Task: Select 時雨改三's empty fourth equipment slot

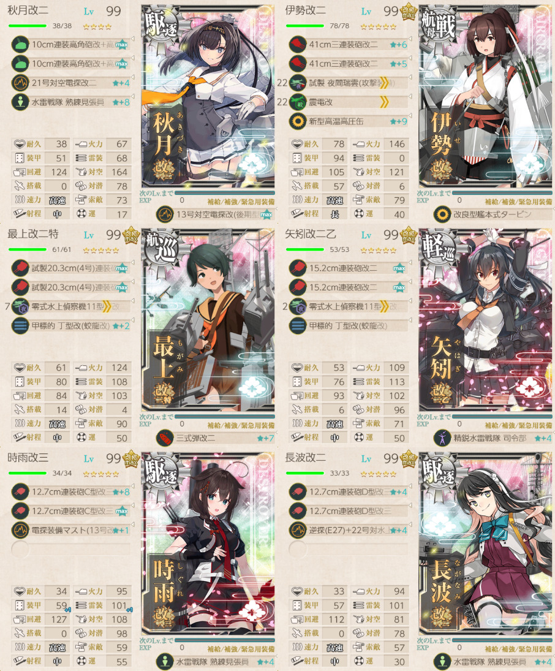Action: click(71, 550)
